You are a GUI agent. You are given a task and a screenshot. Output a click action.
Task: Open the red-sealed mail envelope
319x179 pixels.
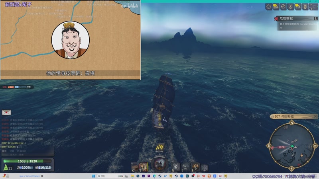6,113
